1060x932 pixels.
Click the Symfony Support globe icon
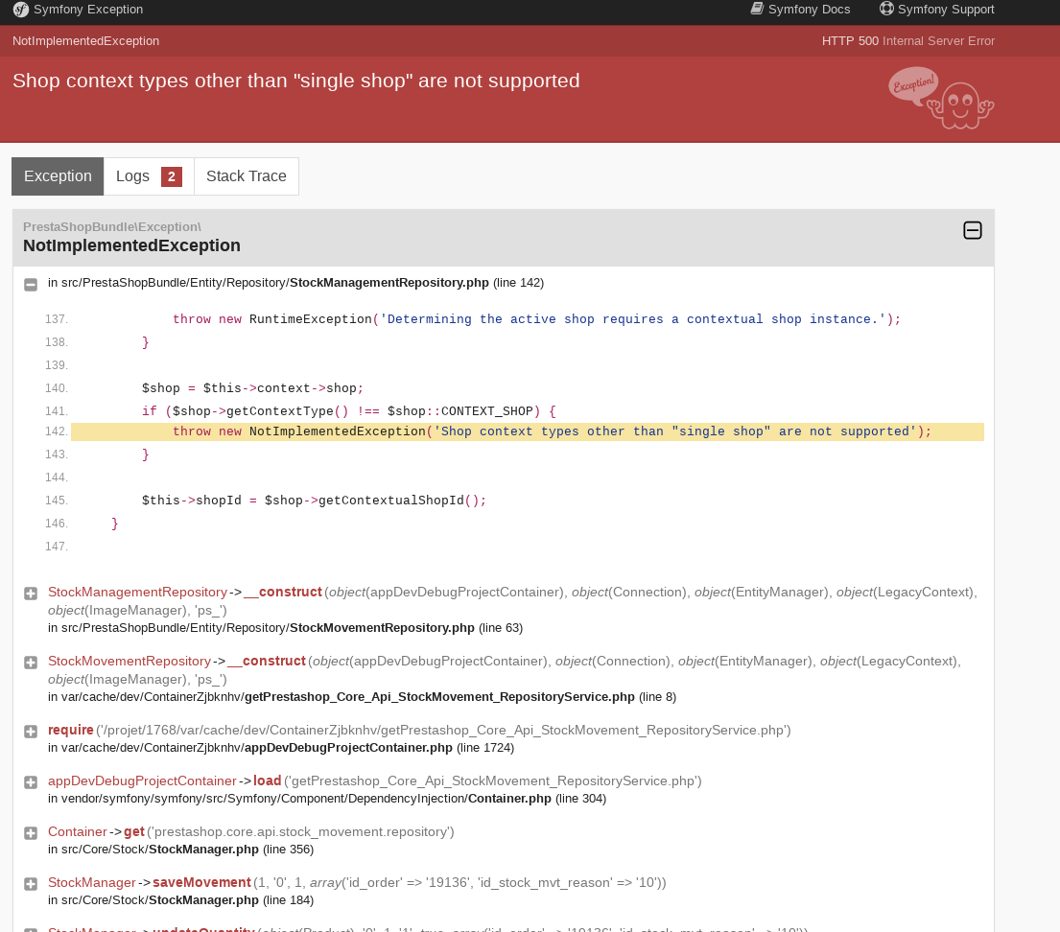coord(884,9)
